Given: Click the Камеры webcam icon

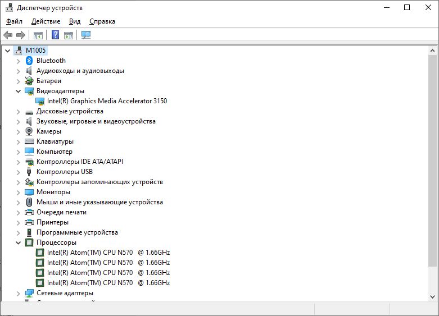Looking at the screenshot, I should pyautogui.click(x=29, y=131).
